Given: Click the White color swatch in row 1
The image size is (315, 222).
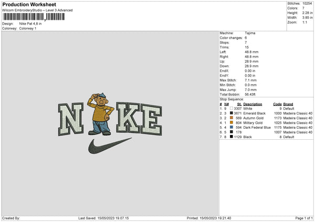Looking at the screenshot, I should click(x=232, y=108).
